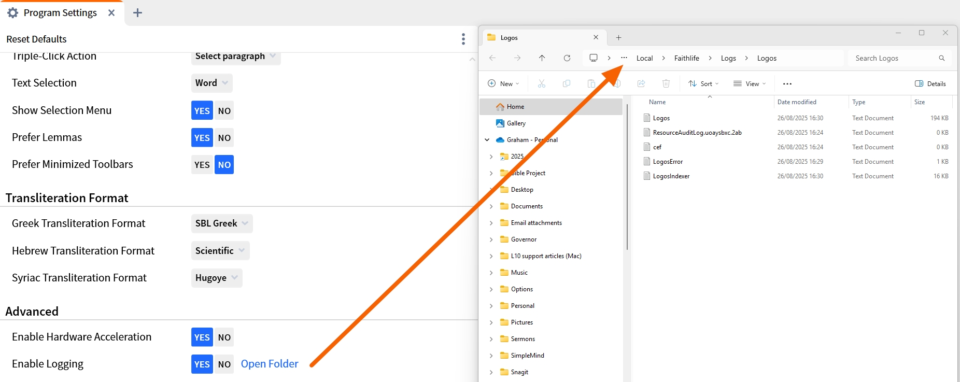The width and height of the screenshot is (960, 382).
Task: Click Local in the breadcrumb path
Action: pos(644,58)
